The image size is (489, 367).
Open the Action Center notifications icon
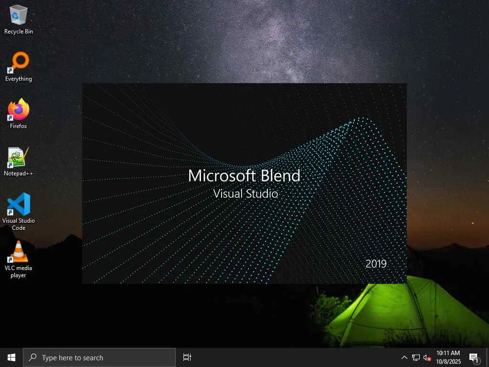pyautogui.click(x=474, y=357)
